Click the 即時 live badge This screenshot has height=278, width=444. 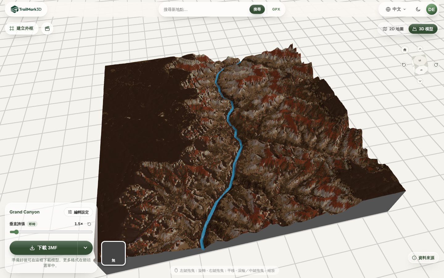(x=32, y=224)
